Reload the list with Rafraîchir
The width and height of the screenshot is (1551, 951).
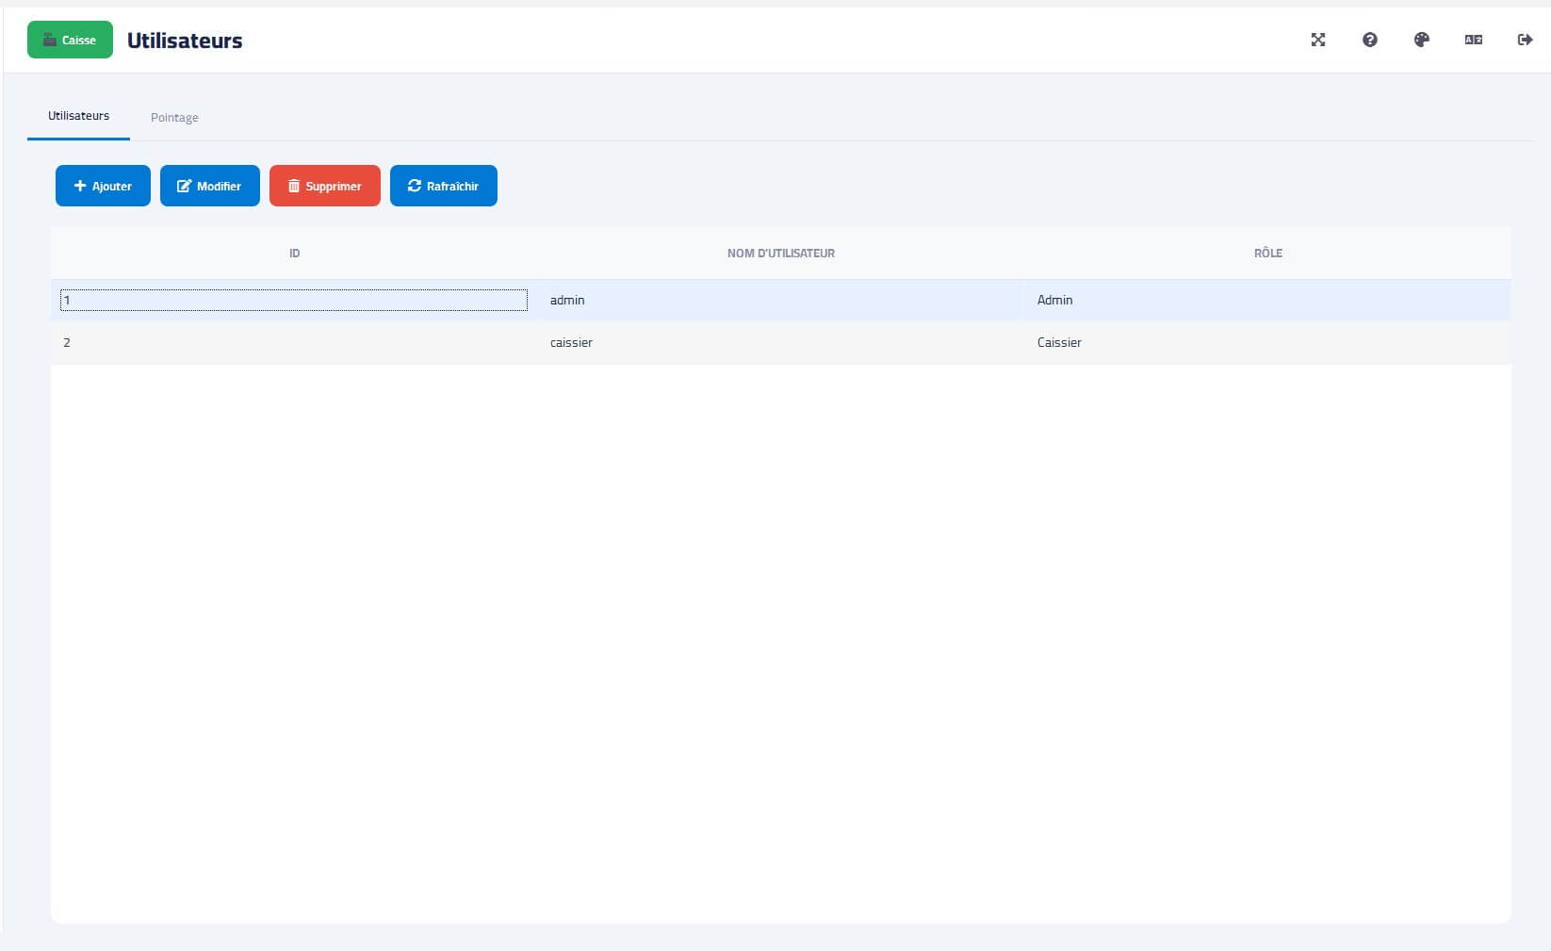(443, 186)
